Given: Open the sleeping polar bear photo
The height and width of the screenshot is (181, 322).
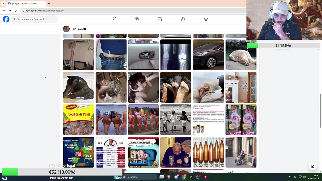Looking at the screenshot, I should (x=241, y=55).
